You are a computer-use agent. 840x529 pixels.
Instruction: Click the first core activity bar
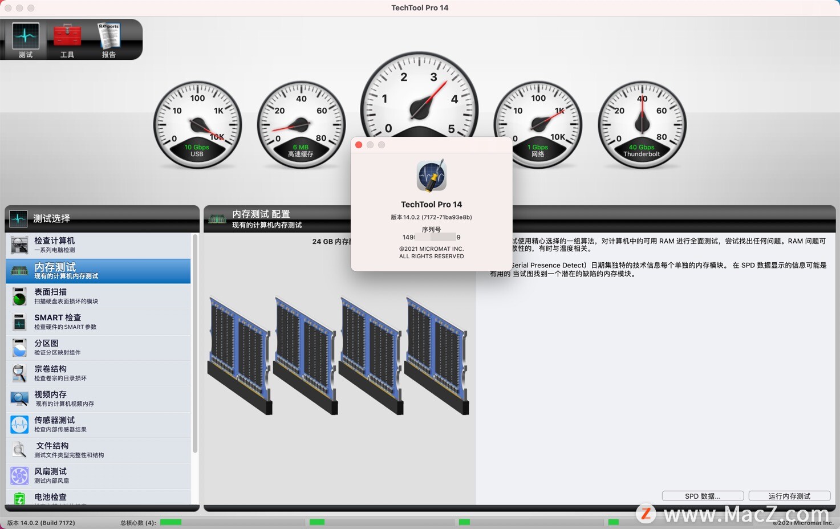pos(171,522)
